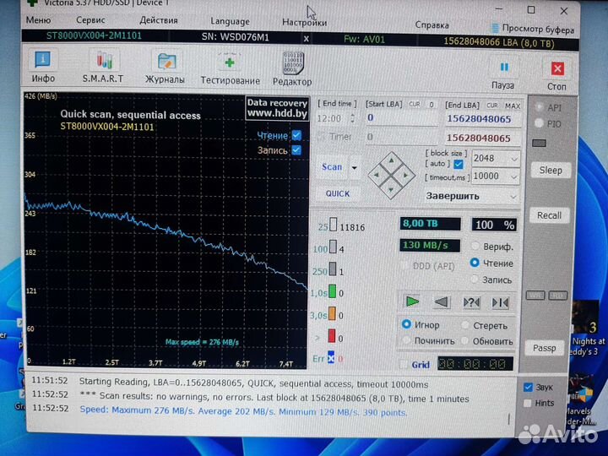Click the CUR button next to Start LBA

pos(415,105)
